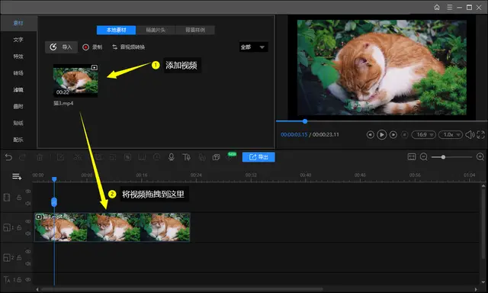Click the next frame button
This screenshot has width=488, height=293.
click(393, 134)
